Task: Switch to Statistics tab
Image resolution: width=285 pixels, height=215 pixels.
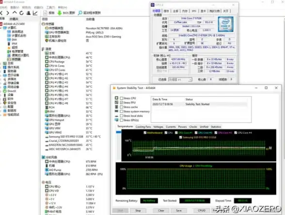Action: (x=216, y=127)
